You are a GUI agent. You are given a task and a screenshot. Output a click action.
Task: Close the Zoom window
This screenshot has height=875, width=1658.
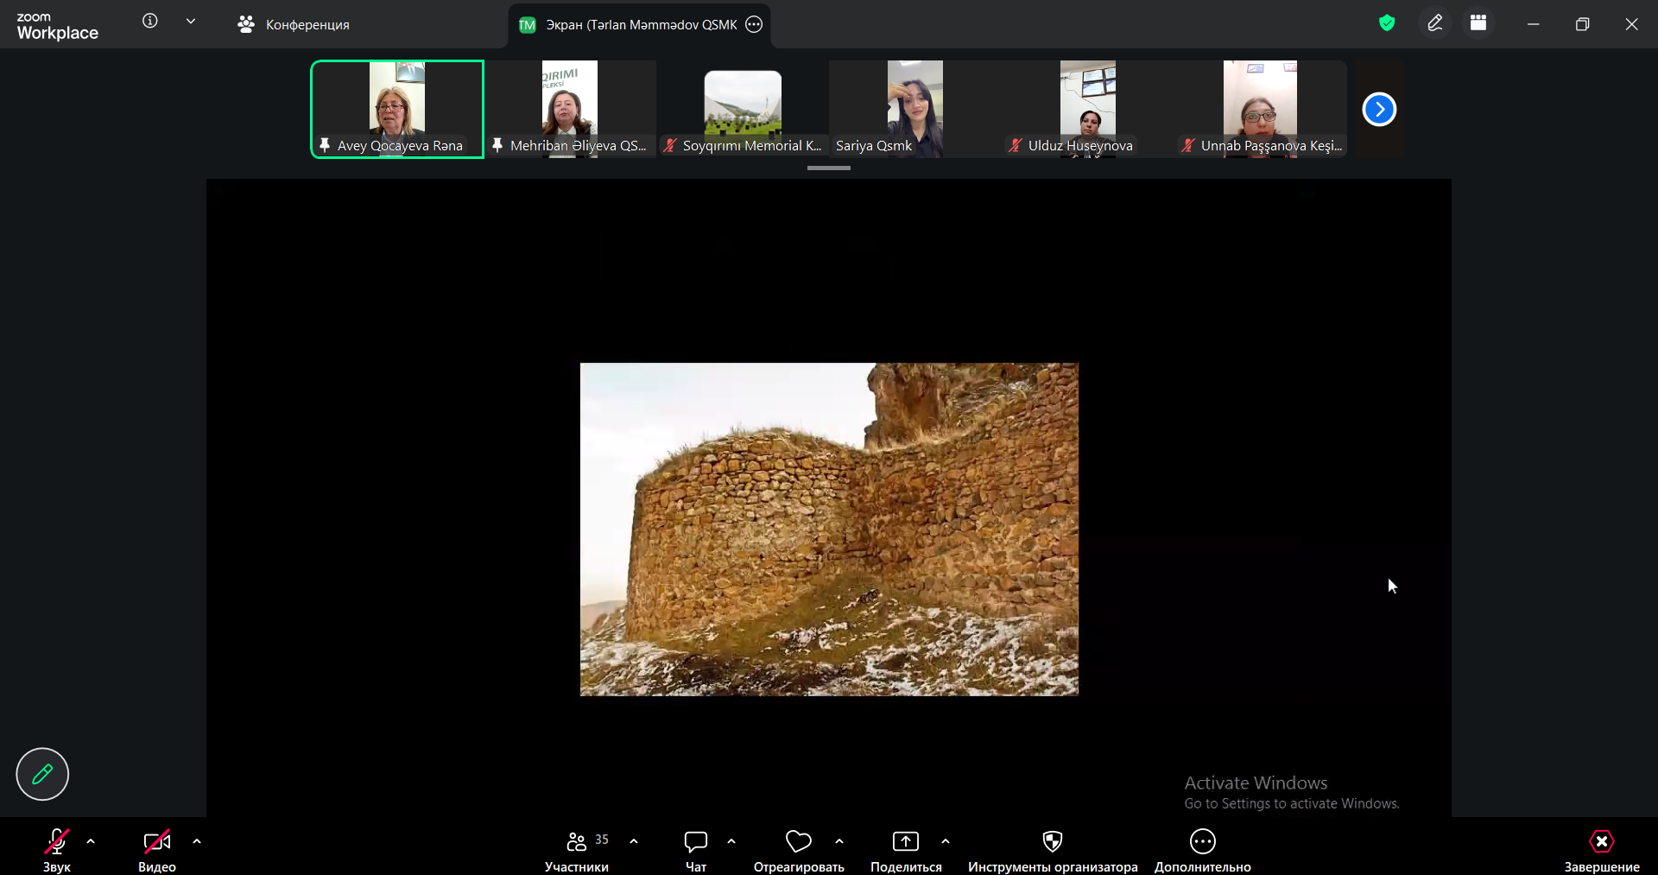click(1631, 24)
